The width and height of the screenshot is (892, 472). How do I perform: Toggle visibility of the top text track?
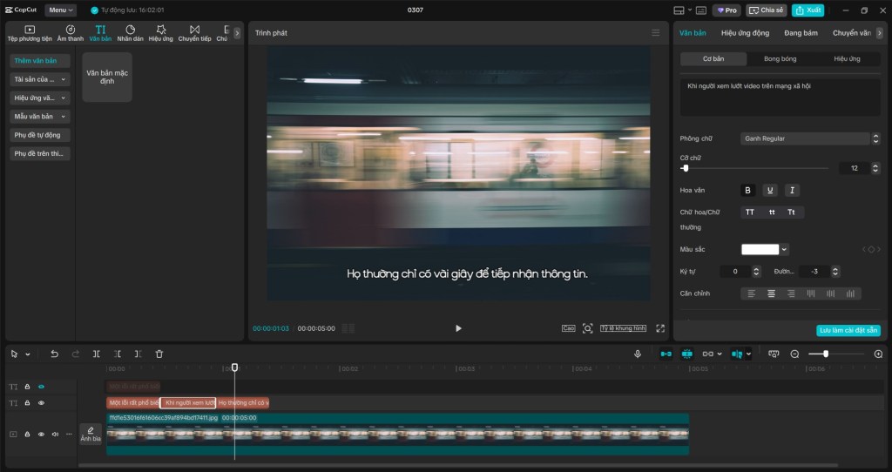41,386
